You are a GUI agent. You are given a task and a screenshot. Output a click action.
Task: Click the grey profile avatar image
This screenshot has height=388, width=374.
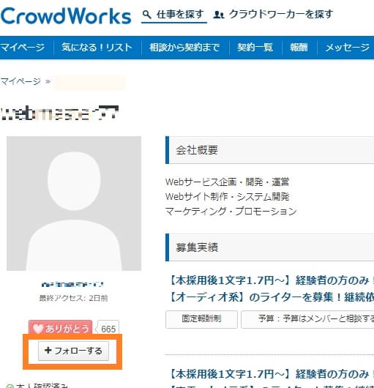point(74,204)
